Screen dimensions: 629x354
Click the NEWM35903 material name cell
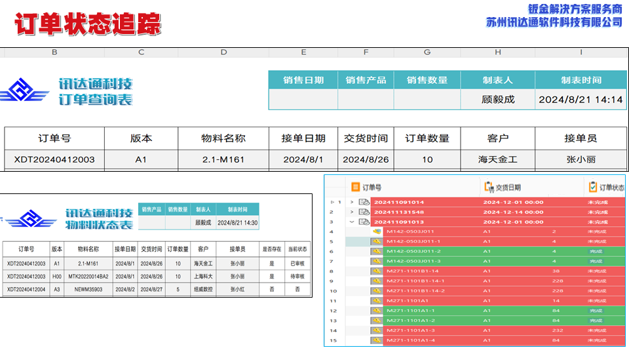(x=88, y=288)
